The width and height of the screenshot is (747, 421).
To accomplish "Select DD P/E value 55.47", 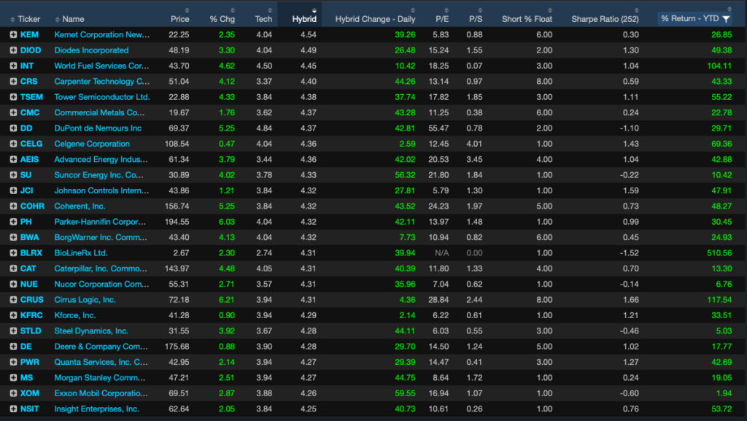I will [x=438, y=128].
